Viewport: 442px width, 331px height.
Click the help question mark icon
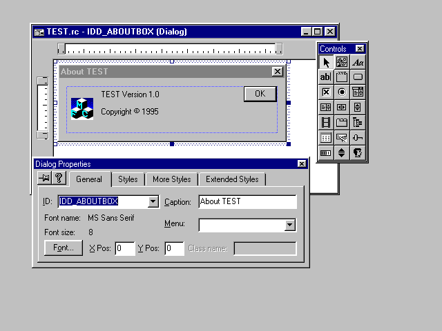pos(59,178)
